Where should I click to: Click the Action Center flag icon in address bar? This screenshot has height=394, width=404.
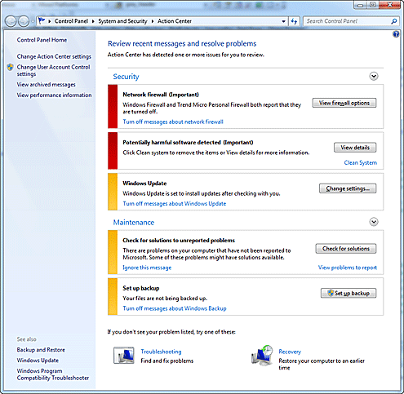click(42, 21)
